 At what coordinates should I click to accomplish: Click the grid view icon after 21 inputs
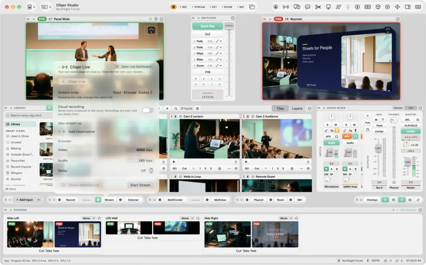point(197,109)
